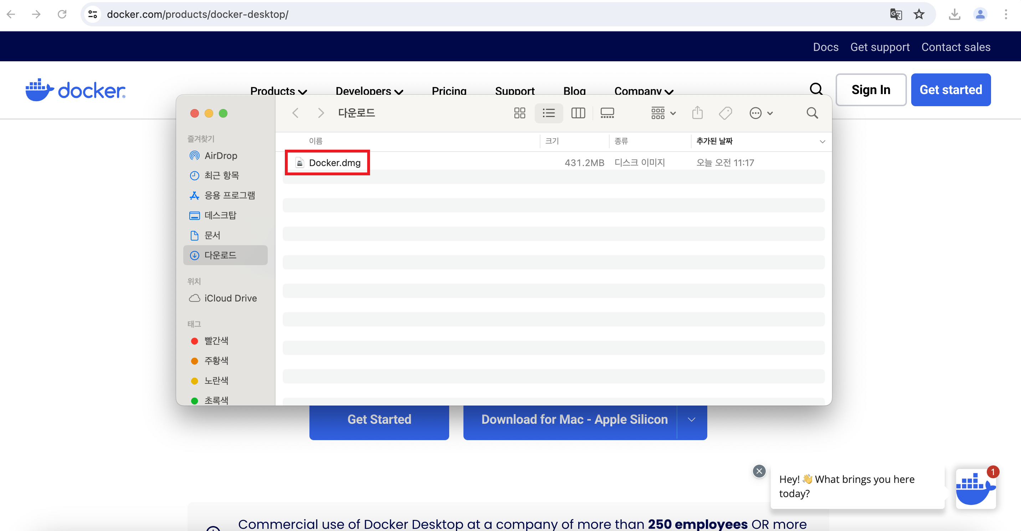Click the Finder share icon
The height and width of the screenshot is (531, 1021).
[697, 113]
